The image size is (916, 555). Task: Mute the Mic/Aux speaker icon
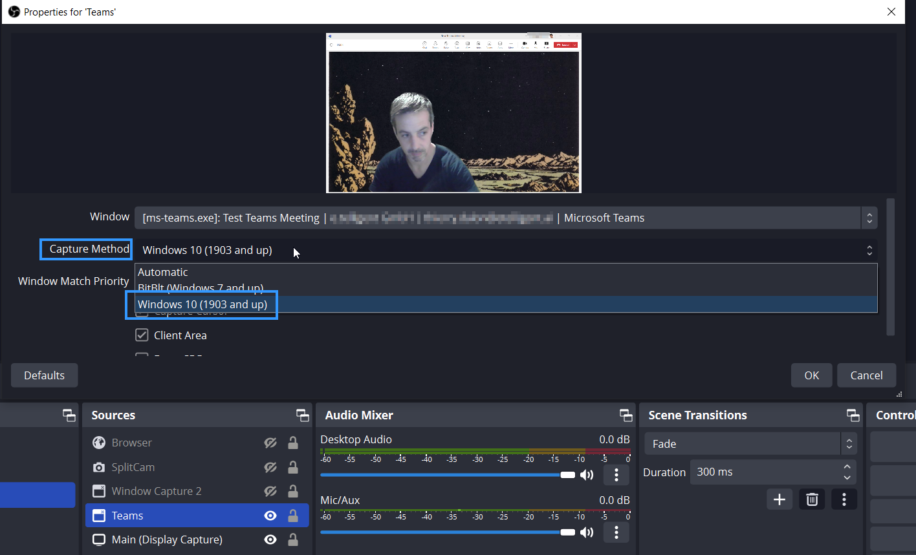586,532
